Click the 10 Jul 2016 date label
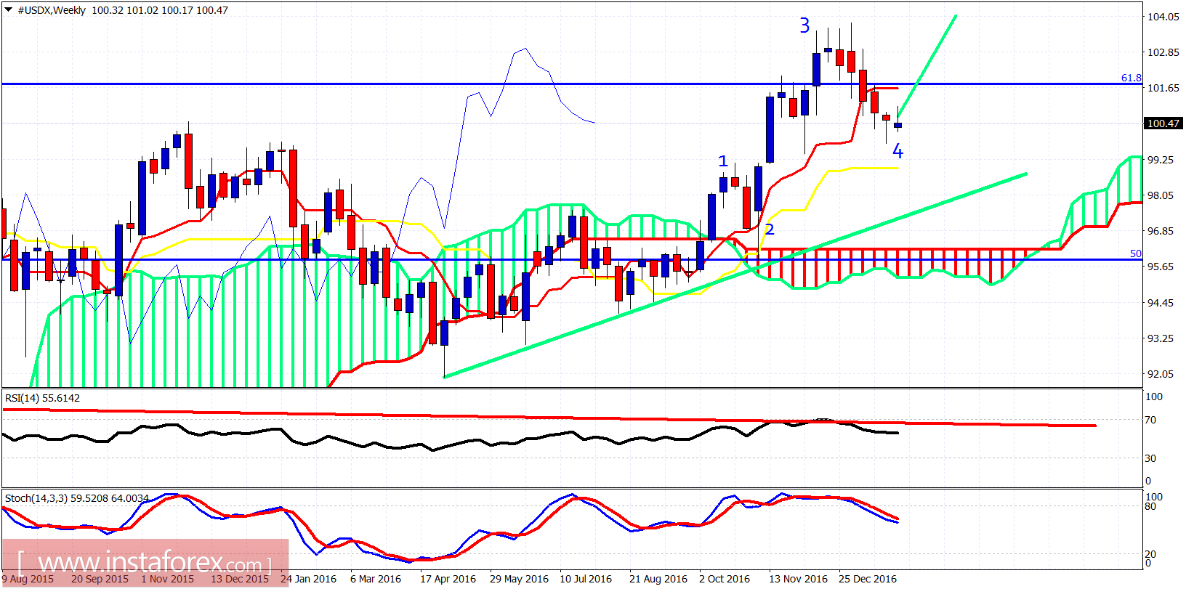Viewport: 1186px width, 589px height. 586,579
